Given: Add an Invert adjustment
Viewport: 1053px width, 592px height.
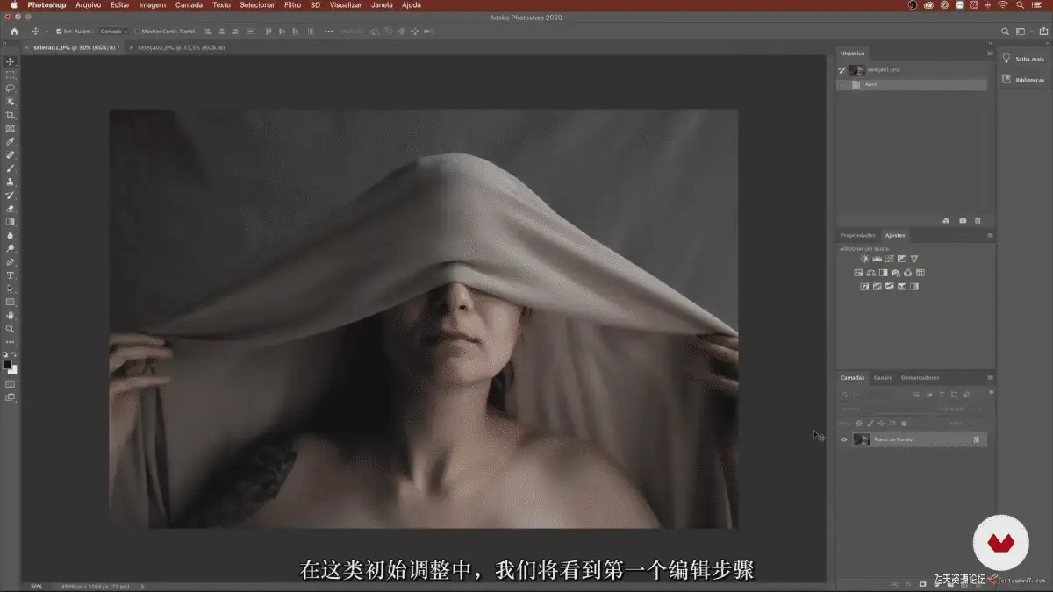Looking at the screenshot, I should [864, 286].
